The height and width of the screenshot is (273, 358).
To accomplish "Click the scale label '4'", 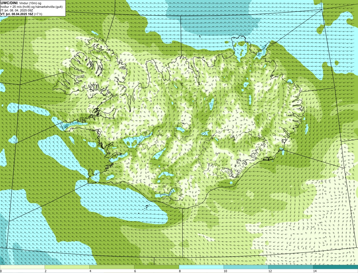I will pos(90,271).
